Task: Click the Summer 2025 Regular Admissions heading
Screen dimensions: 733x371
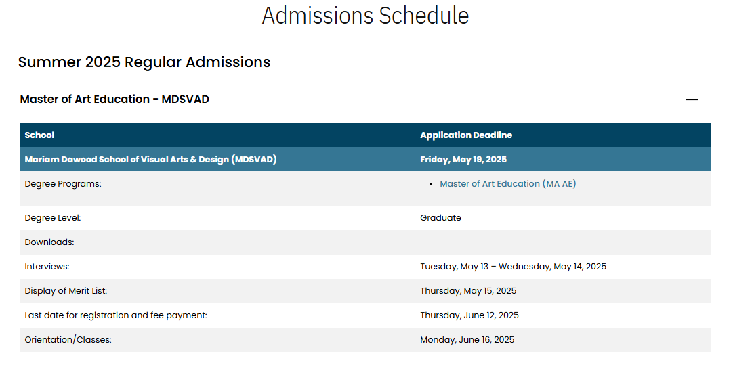Action: coord(144,62)
